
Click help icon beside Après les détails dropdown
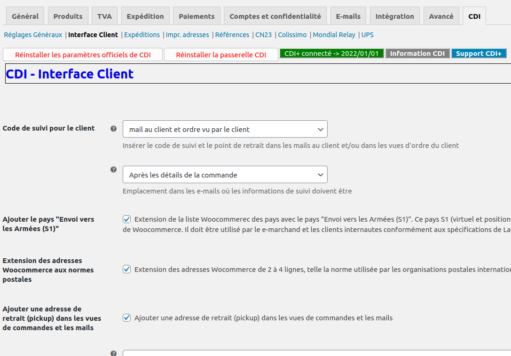(x=113, y=170)
